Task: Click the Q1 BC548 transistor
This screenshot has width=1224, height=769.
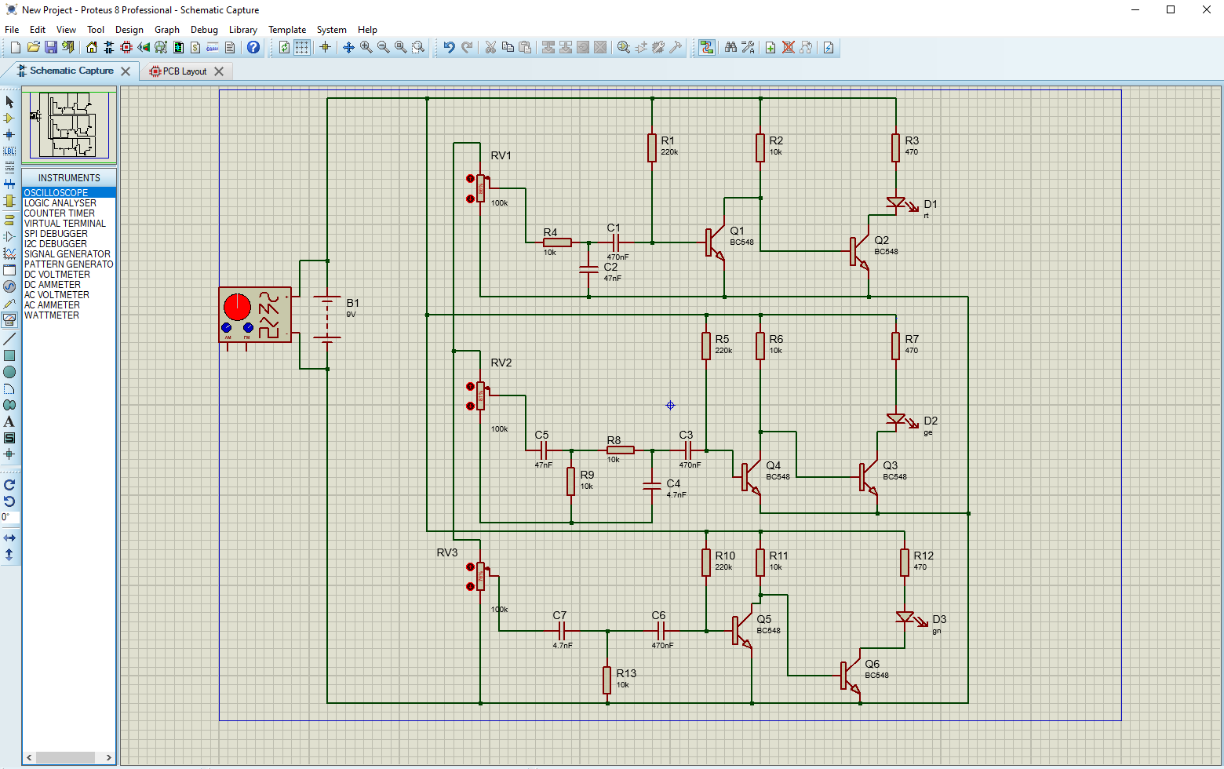Action: pyautogui.click(x=716, y=241)
